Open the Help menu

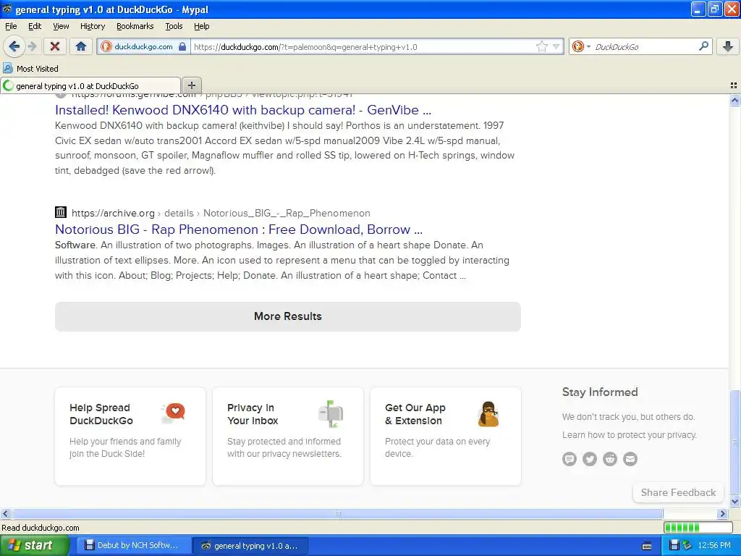(x=201, y=26)
